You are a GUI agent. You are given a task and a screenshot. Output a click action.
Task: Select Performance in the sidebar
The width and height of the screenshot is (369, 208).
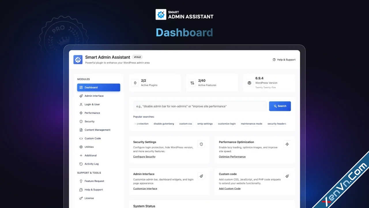(99, 113)
